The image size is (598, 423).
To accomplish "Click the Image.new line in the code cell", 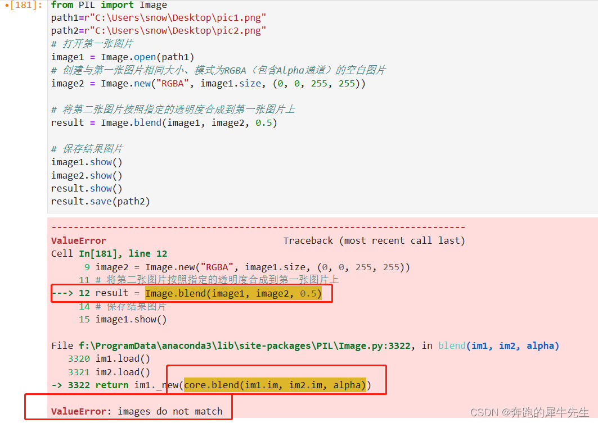I will tap(208, 83).
